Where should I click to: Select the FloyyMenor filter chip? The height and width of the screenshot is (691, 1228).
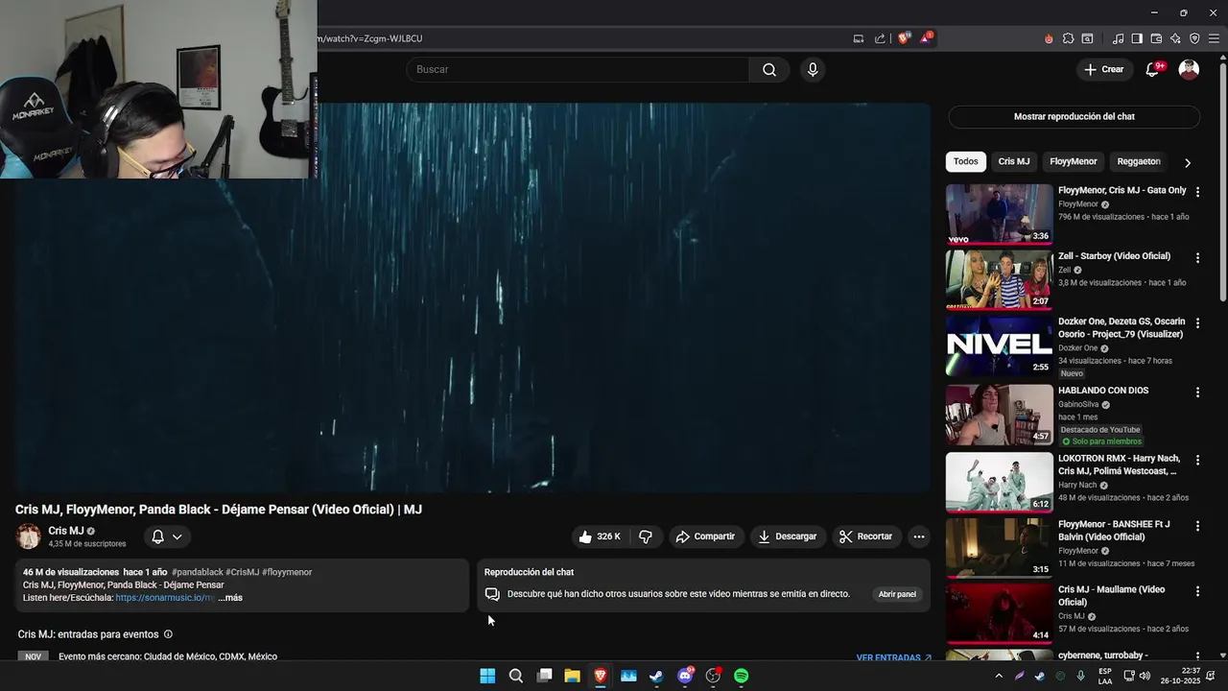click(1073, 161)
